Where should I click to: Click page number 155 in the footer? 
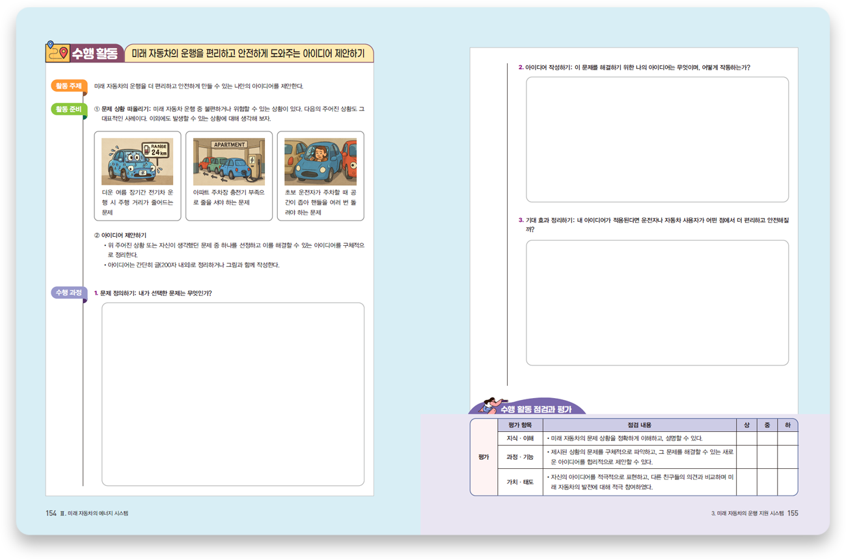(792, 513)
